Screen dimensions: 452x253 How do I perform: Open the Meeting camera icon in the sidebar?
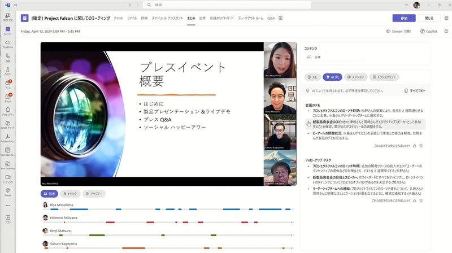(8, 178)
